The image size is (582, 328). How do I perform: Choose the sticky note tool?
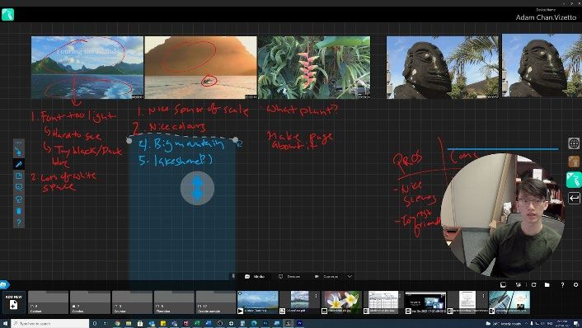19,176
